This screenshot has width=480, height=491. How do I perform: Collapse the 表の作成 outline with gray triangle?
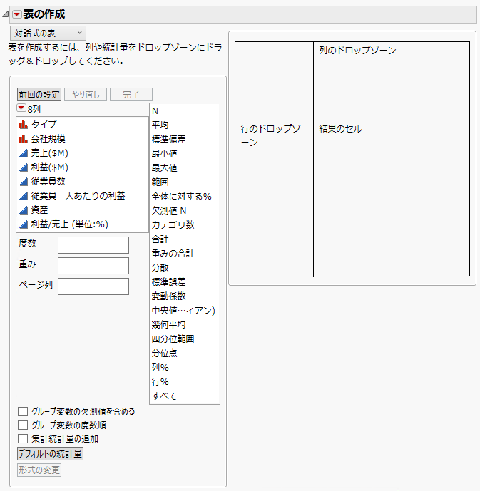click(x=6, y=14)
